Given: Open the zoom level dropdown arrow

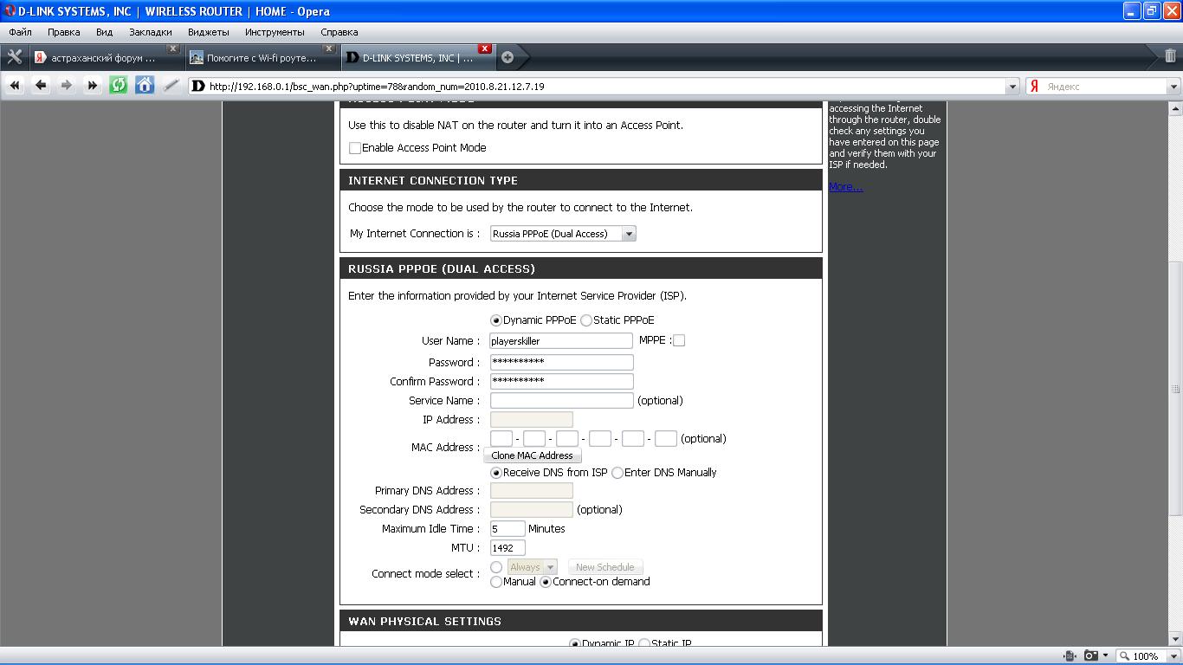Looking at the screenshot, I should [x=1173, y=656].
